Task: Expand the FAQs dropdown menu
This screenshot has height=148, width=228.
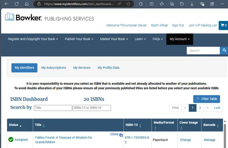Action: 157,39
